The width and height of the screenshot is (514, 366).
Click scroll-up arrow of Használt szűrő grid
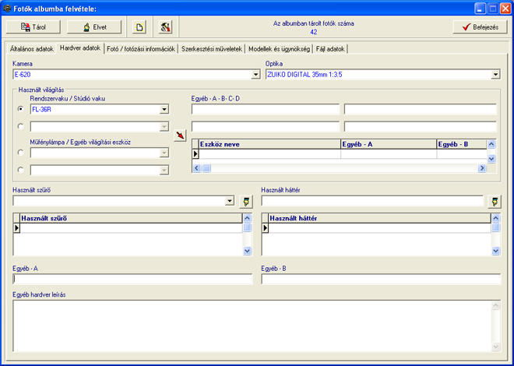[x=248, y=218]
